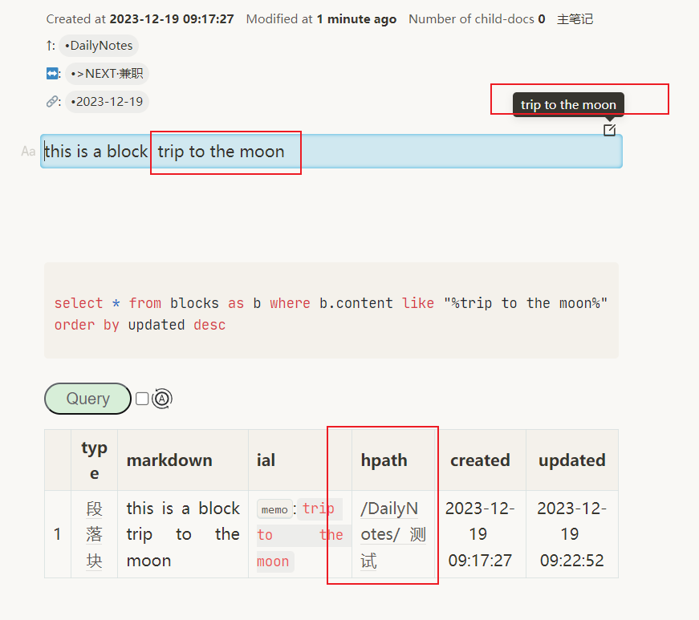Click the highlighted this is a block text

pos(96,151)
